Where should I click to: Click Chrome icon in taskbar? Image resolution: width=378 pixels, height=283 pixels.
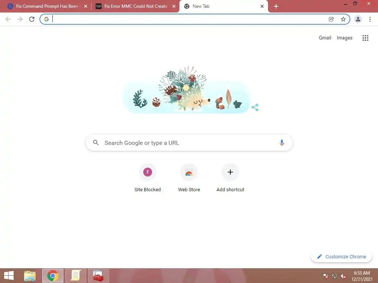52,276
